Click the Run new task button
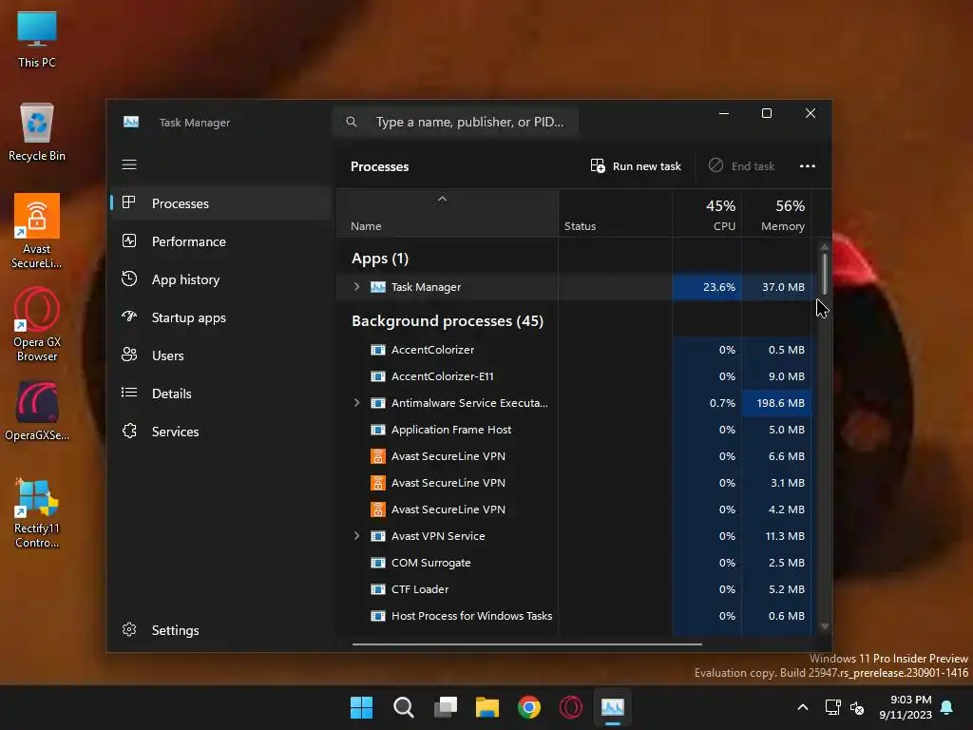Screen dimensions: 973x730 [x=636, y=165]
